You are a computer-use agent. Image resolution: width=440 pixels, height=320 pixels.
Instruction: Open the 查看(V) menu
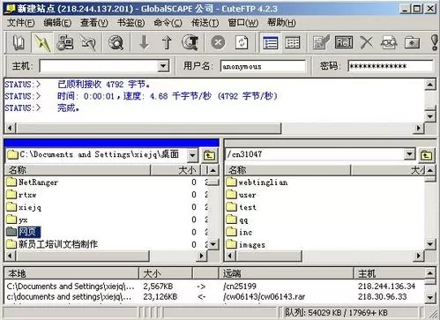click(x=94, y=23)
